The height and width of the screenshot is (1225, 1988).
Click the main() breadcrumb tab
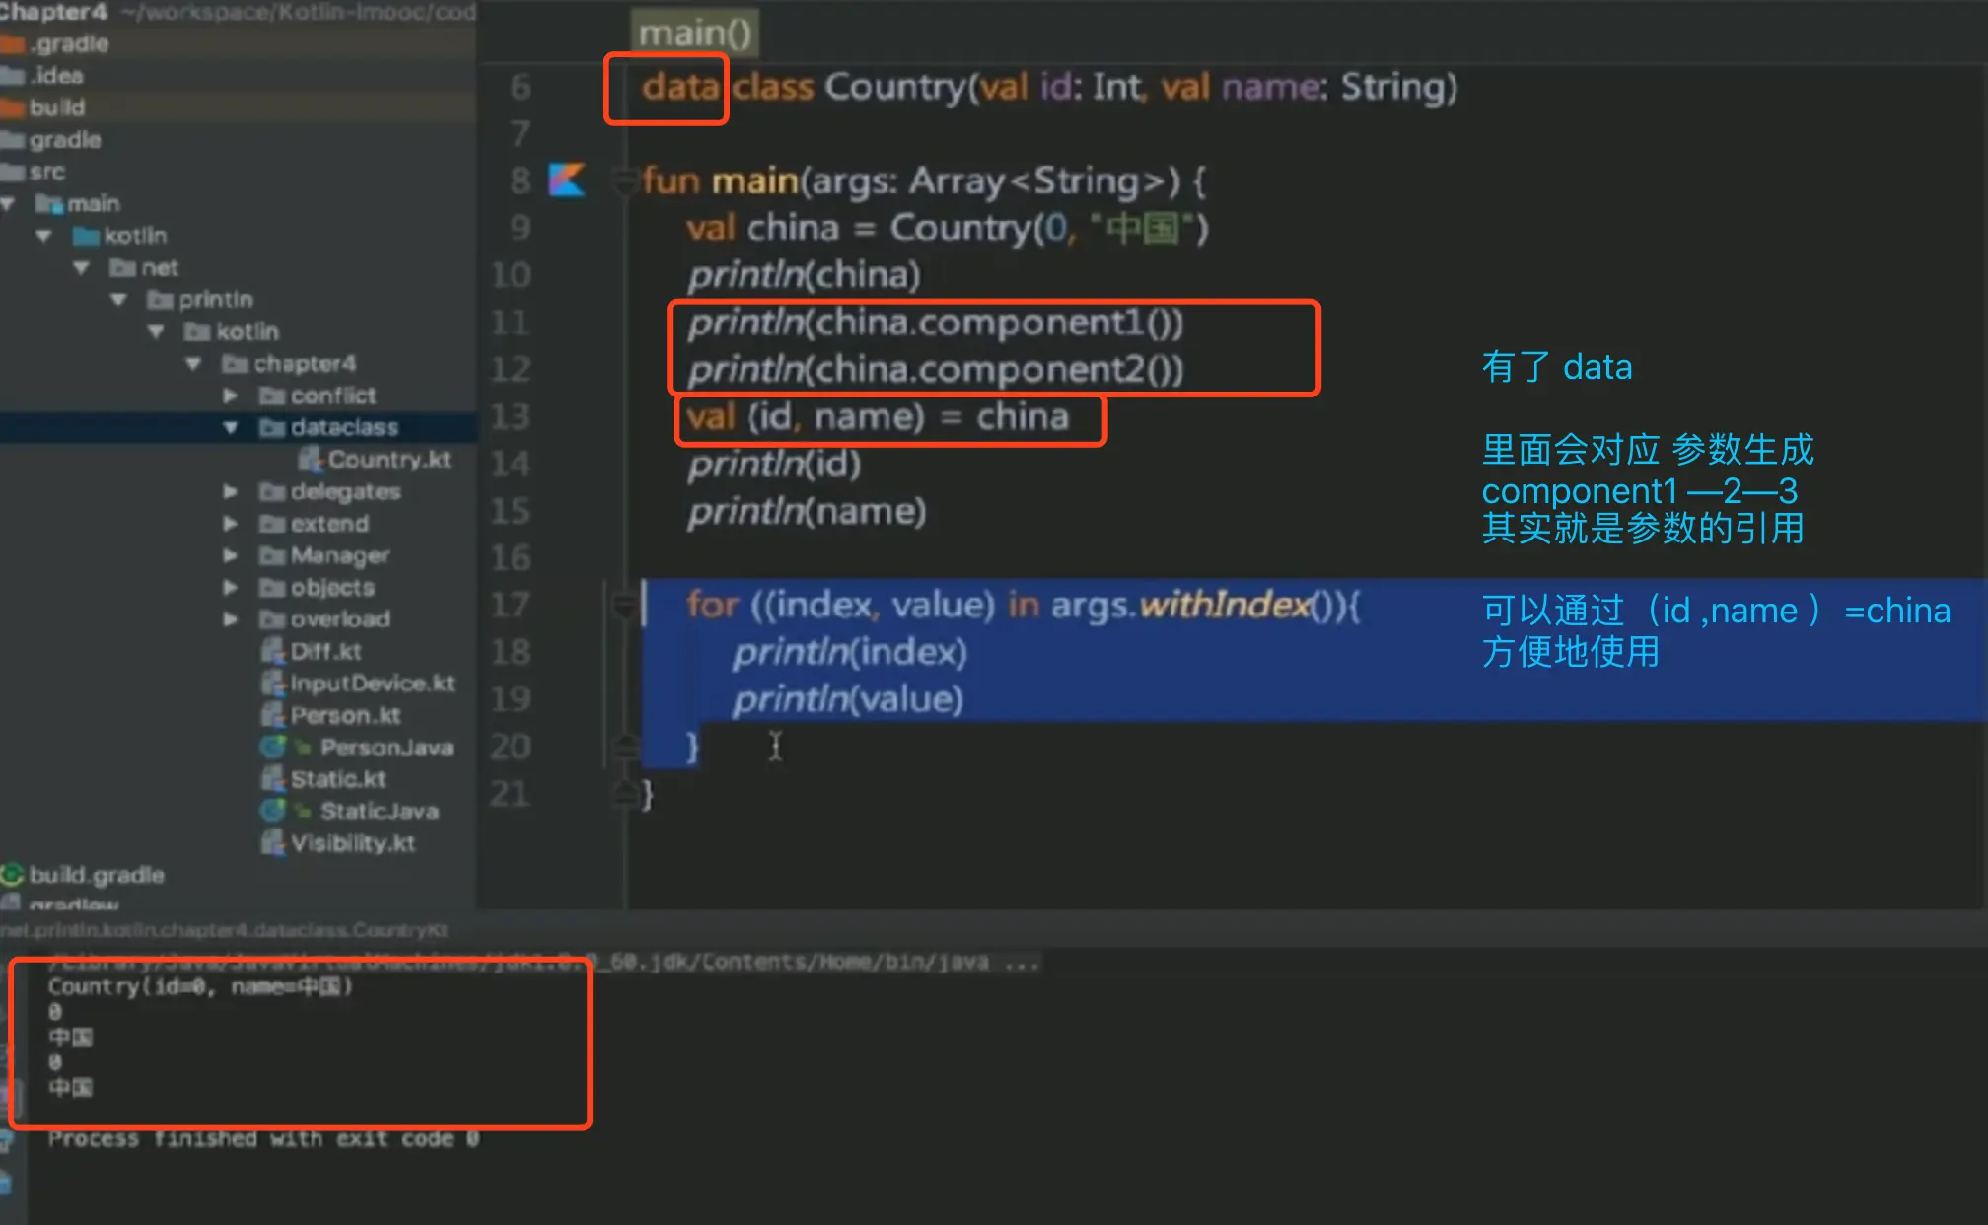[x=694, y=34]
